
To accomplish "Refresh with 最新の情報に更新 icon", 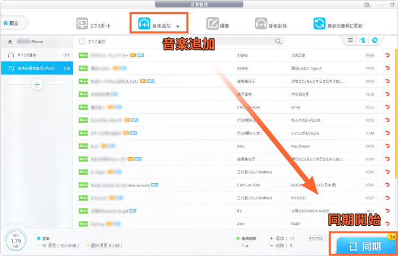I will (x=319, y=24).
